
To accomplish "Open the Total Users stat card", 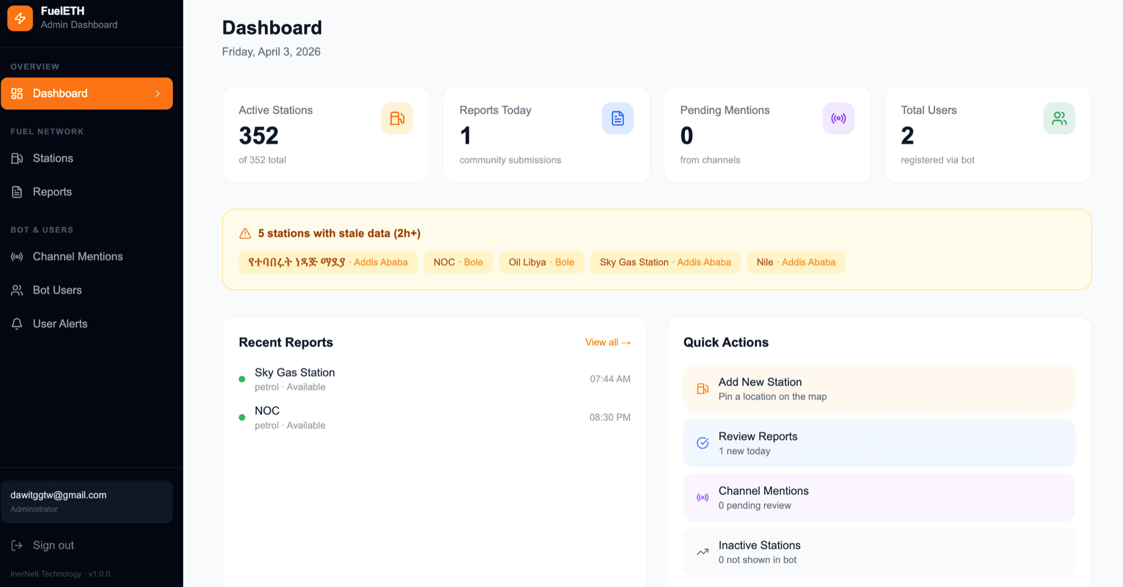I will [988, 135].
